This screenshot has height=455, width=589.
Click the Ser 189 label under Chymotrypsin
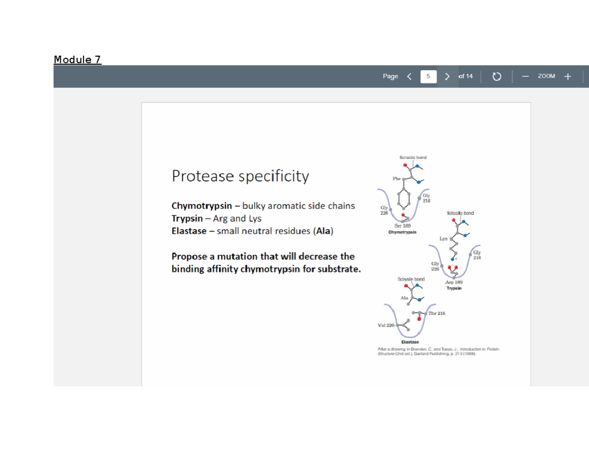402,226
